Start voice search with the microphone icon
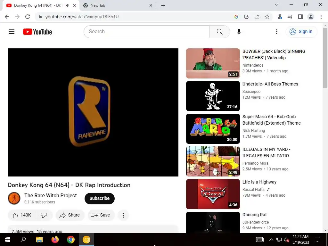The width and height of the screenshot is (328, 246). coord(239,32)
